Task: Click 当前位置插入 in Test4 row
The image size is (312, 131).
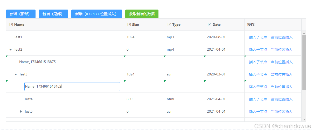Action: point(282,99)
